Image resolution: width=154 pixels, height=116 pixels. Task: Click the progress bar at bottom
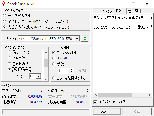pos(46,112)
